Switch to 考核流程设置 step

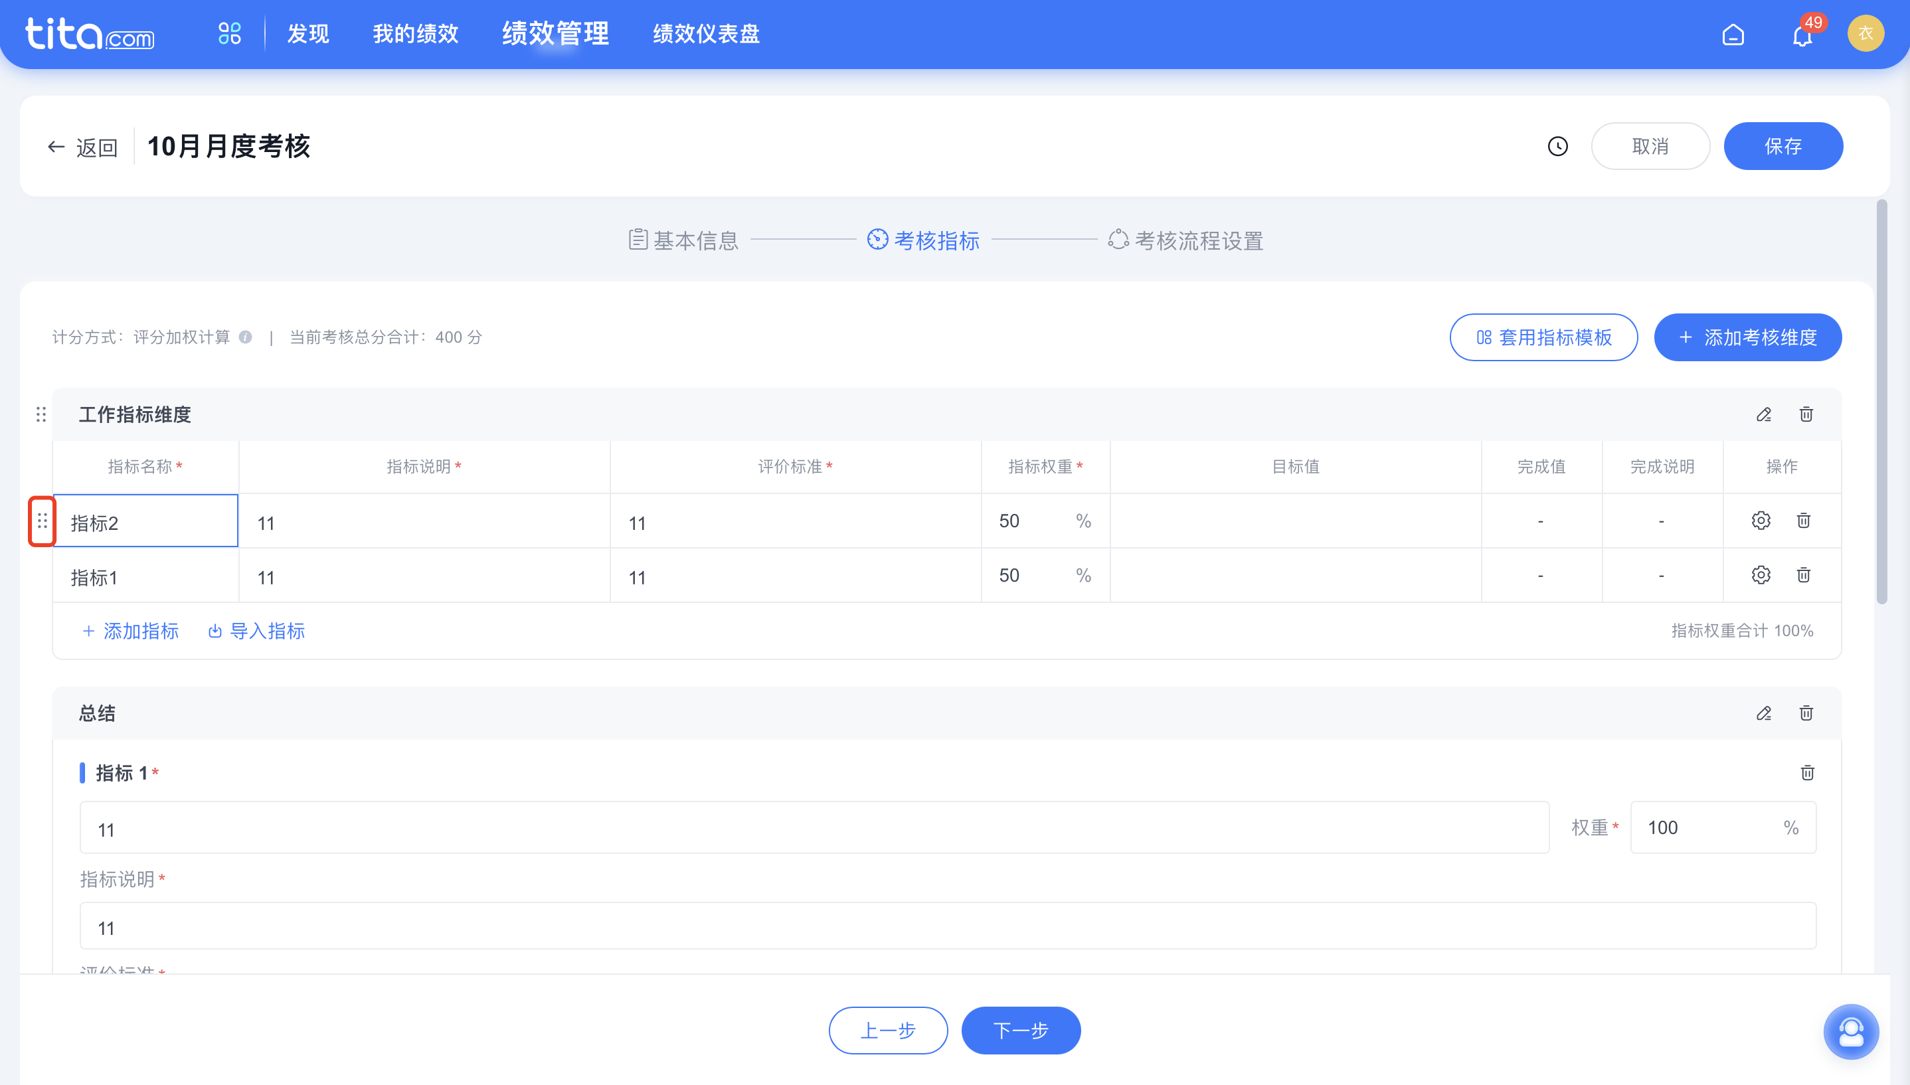pos(1185,240)
